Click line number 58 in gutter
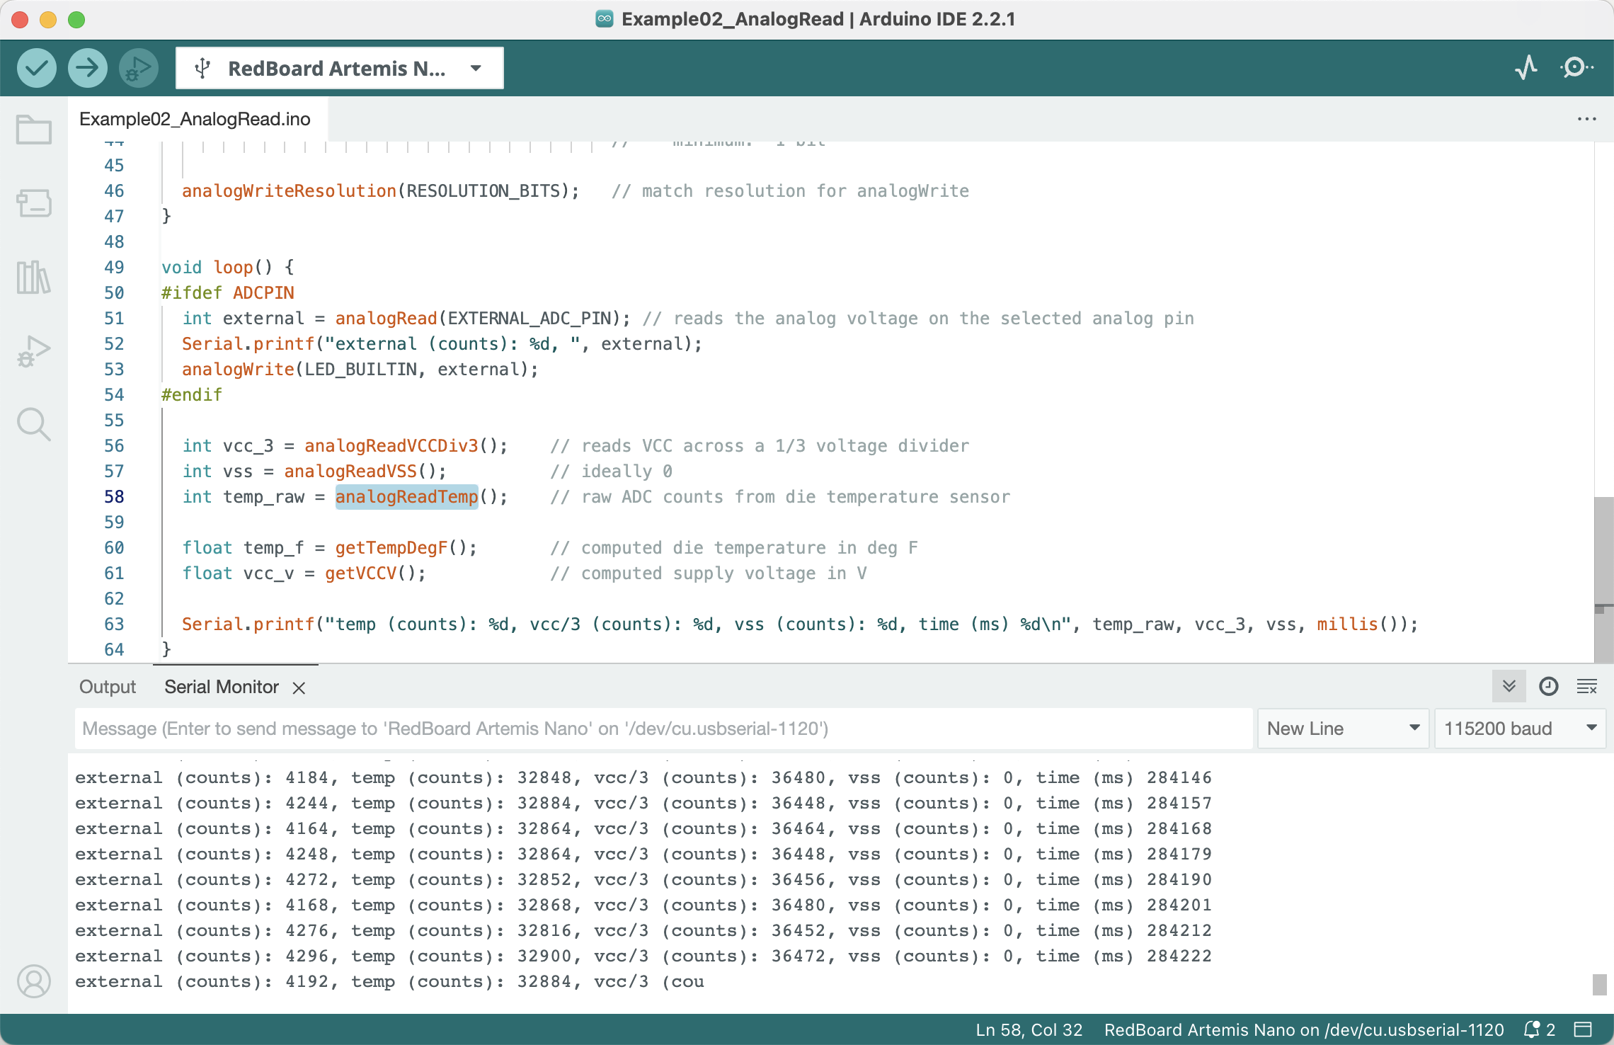1614x1045 pixels. point(114,496)
